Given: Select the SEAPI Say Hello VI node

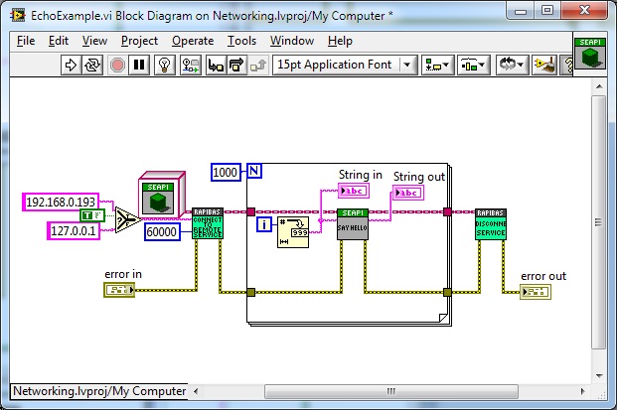Looking at the screenshot, I should click(353, 224).
